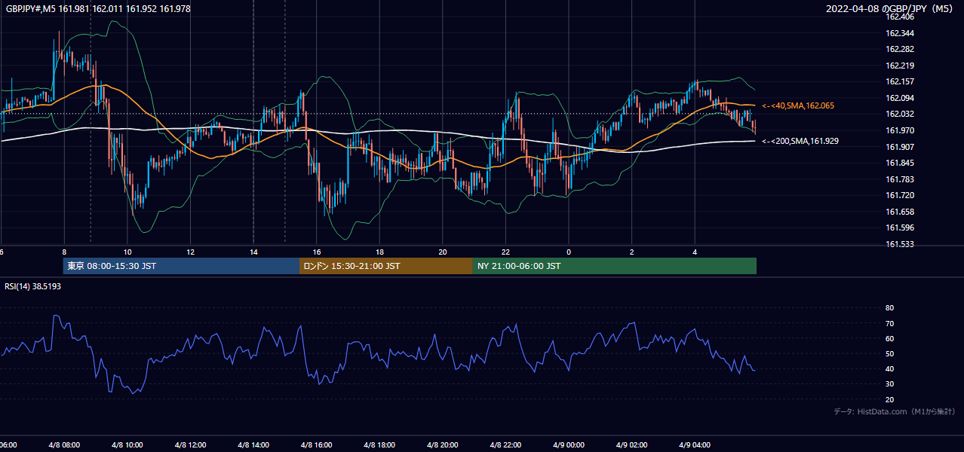Viewport: 964px width, 452px height.
Task: Click the RSI(14) 38.5193 indicator label
Action: (33, 286)
